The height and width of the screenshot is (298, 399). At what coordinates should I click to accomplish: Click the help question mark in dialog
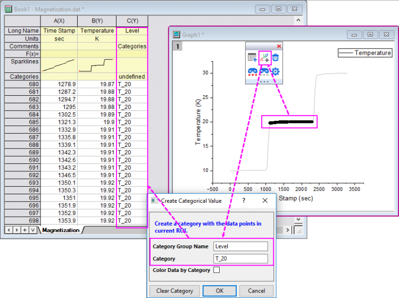coord(244,201)
